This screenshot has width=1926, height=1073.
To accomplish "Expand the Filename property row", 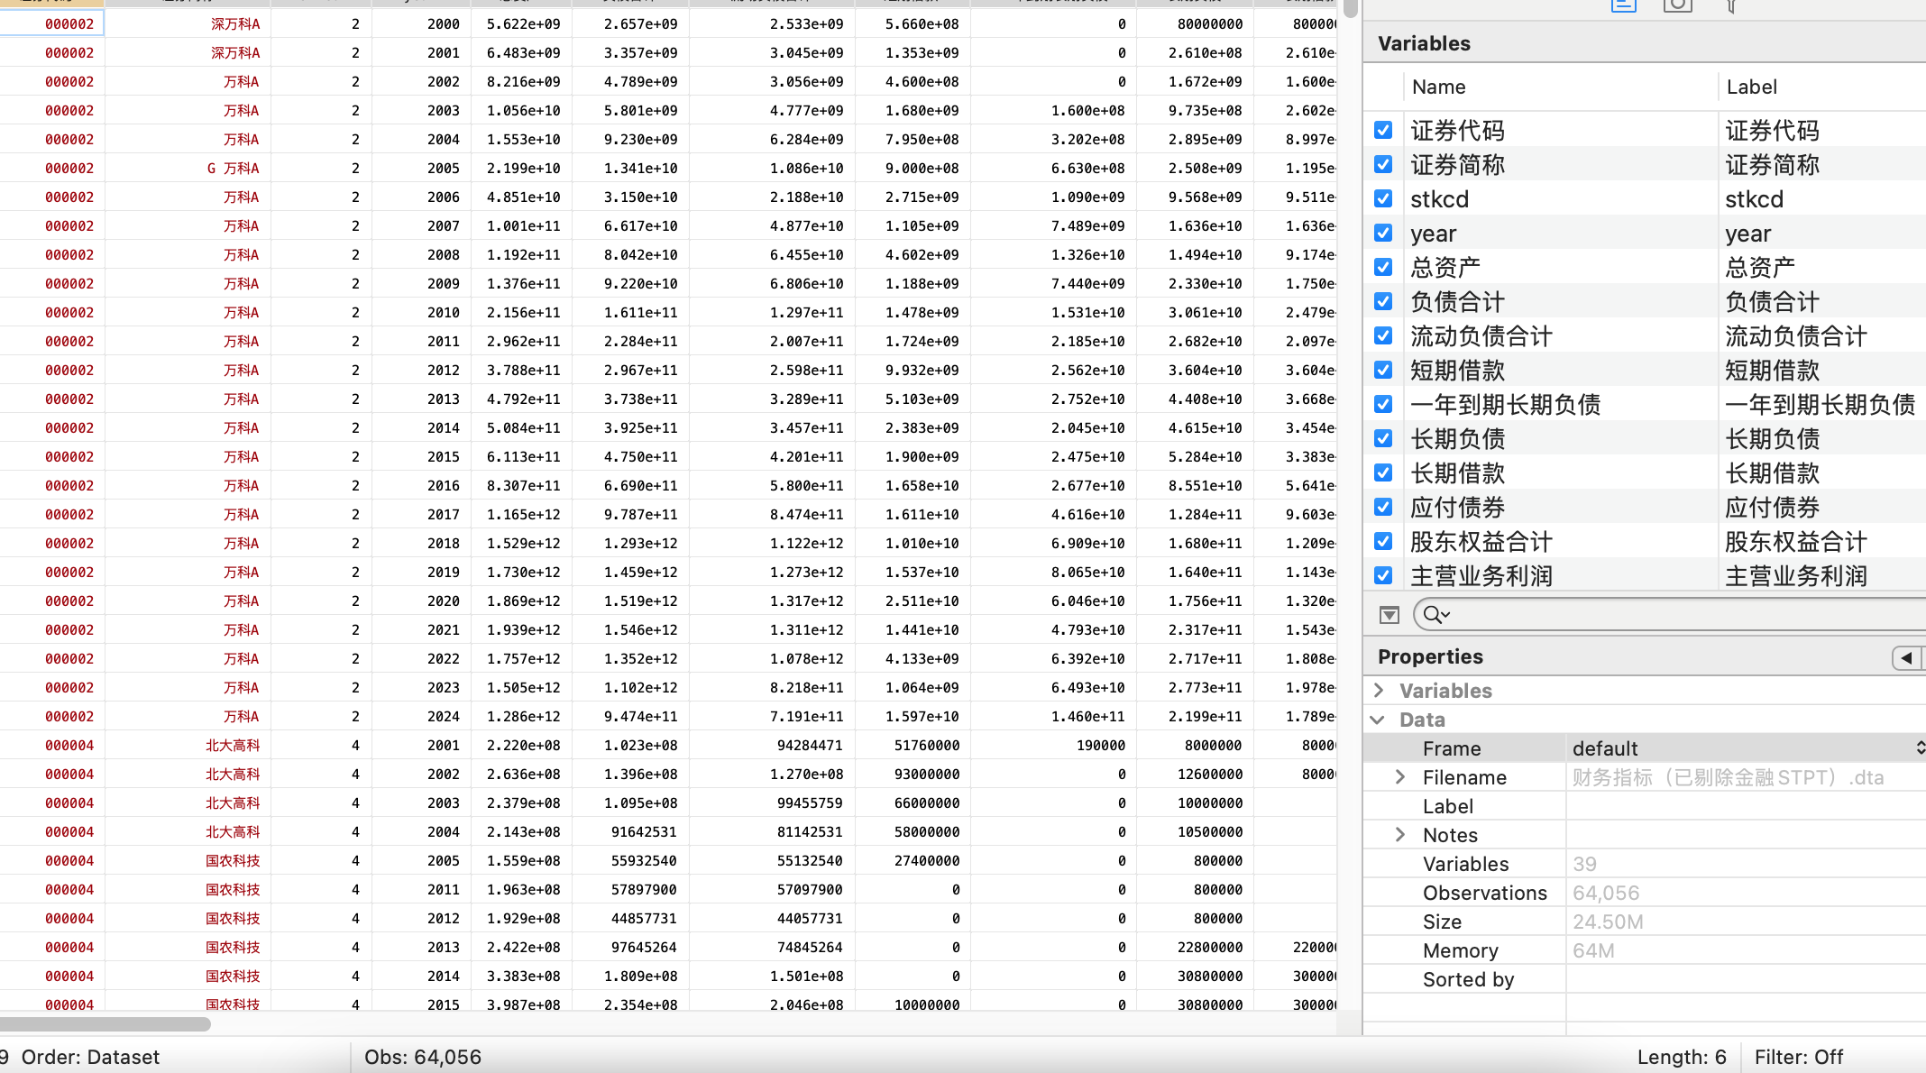I will coord(1400,777).
